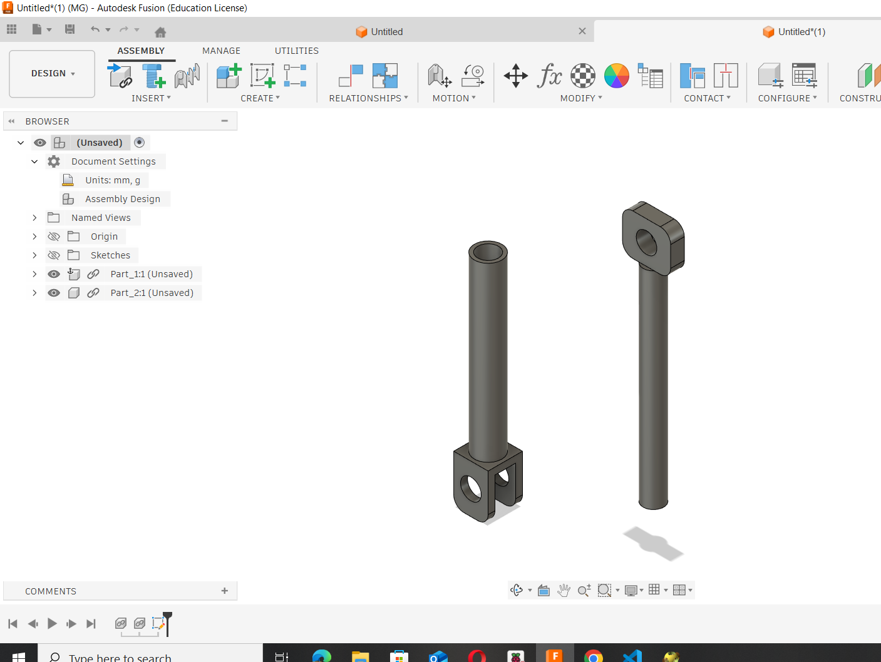Click the connected-squares icon in the CREATE group
The image size is (881, 662).
(x=295, y=76)
